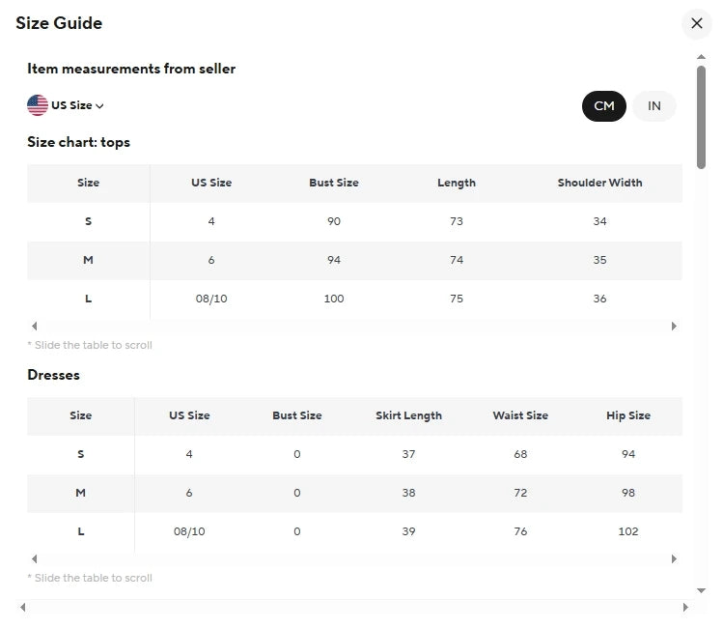The image size is (723, 628).
Task: Select the Skirt Length column header
Action: pos(408,415)
